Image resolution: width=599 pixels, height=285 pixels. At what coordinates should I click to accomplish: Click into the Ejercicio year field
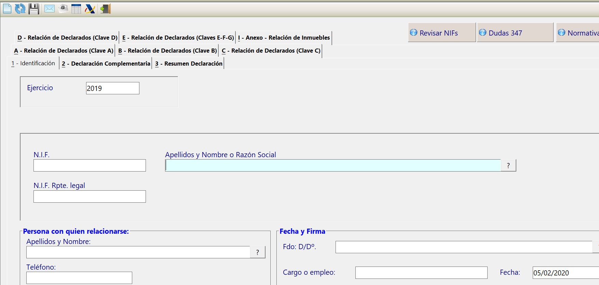coord(112,88)
